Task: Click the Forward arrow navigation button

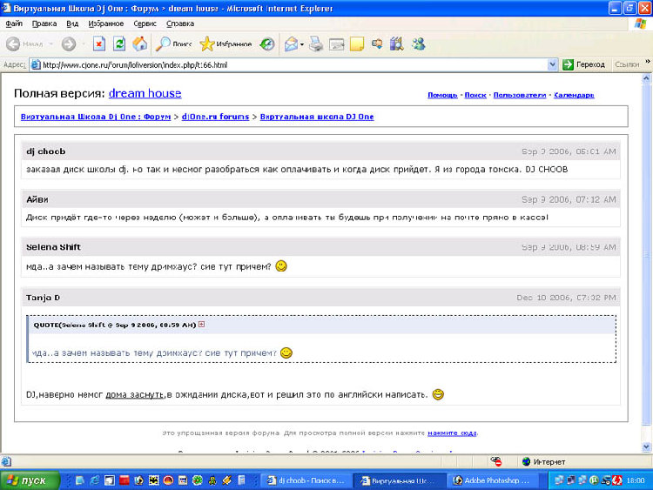Action: coord(69,44)
